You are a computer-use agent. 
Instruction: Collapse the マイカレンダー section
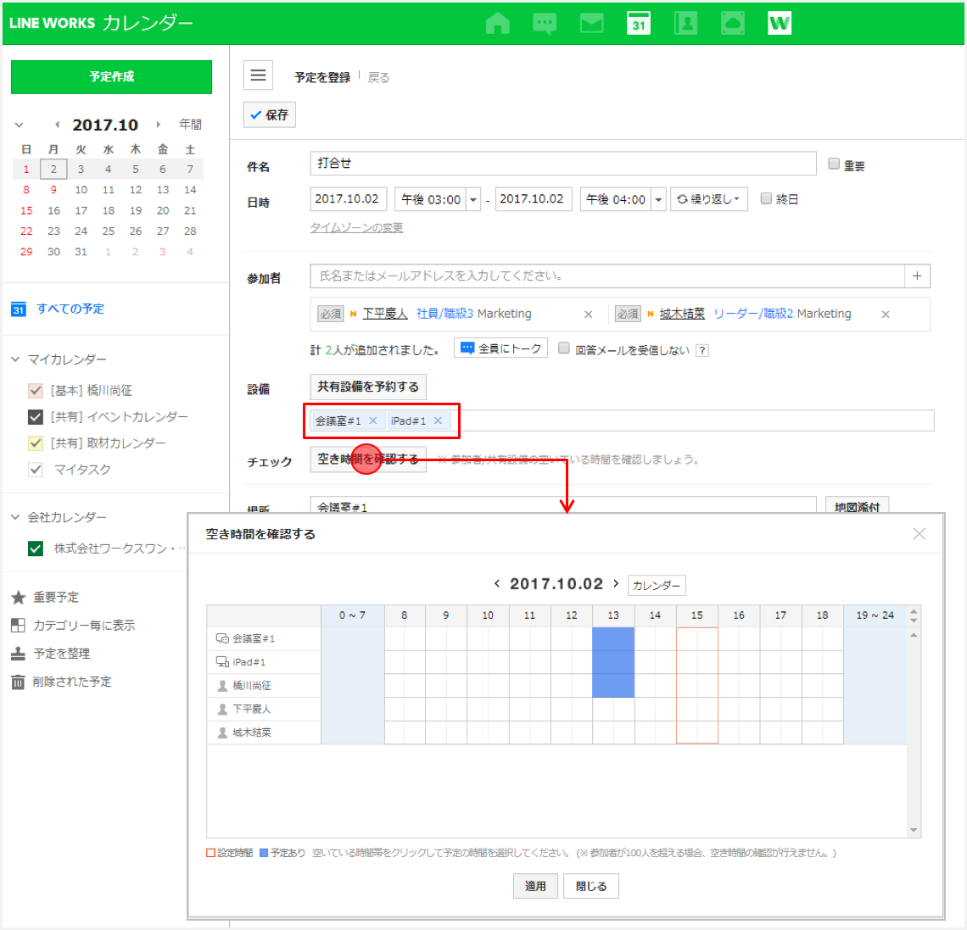tap(15, 359)
